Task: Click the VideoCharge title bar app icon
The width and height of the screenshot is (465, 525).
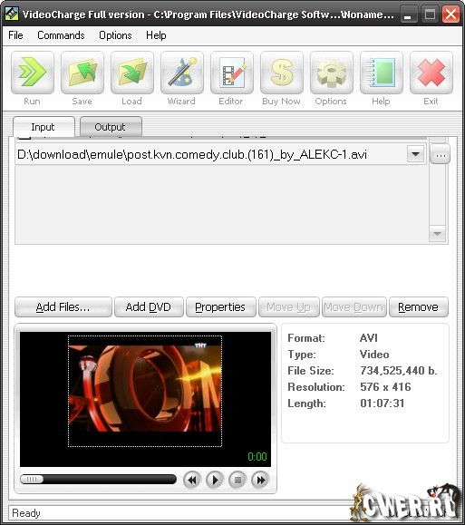Action: 12,15
